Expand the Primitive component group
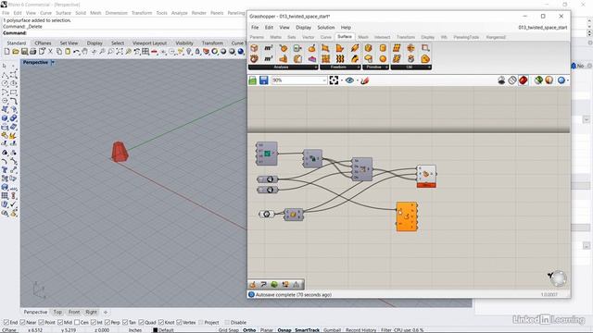 pos(375,68)
